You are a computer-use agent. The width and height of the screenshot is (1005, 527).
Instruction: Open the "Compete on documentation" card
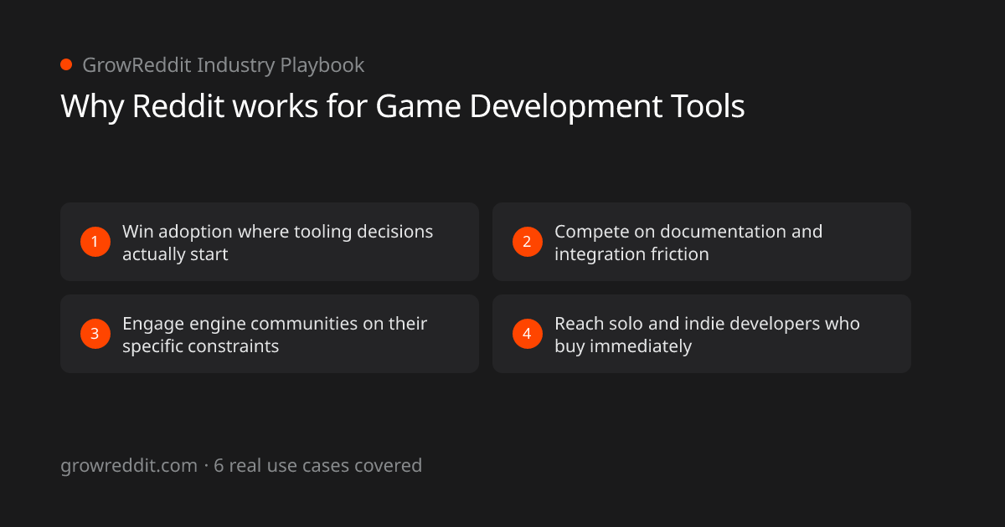[x=702, y=242]
